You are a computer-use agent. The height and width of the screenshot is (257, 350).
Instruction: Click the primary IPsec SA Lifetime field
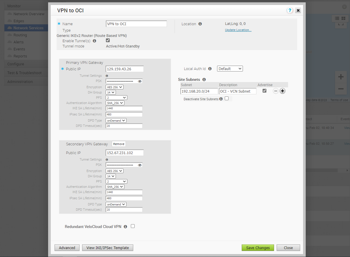124,114
